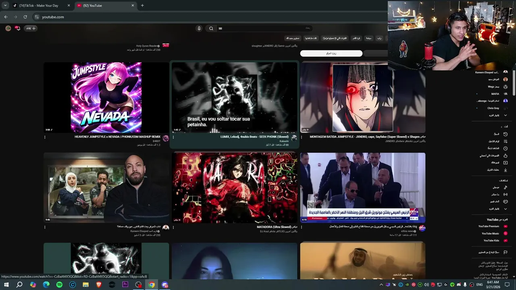Switch to the TikTok - Make Your Day tab
This screenshot has width=516, height=290.
coord(42,6)
